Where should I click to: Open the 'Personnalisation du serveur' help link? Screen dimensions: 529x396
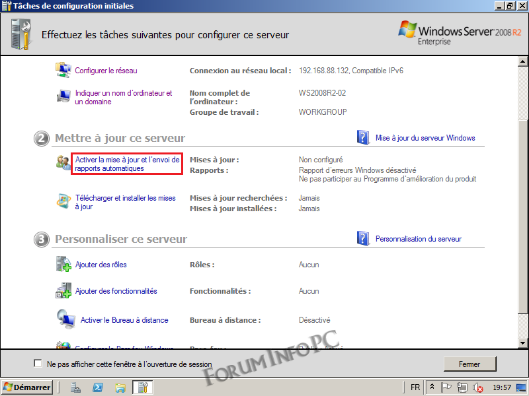tap(419, 239)
